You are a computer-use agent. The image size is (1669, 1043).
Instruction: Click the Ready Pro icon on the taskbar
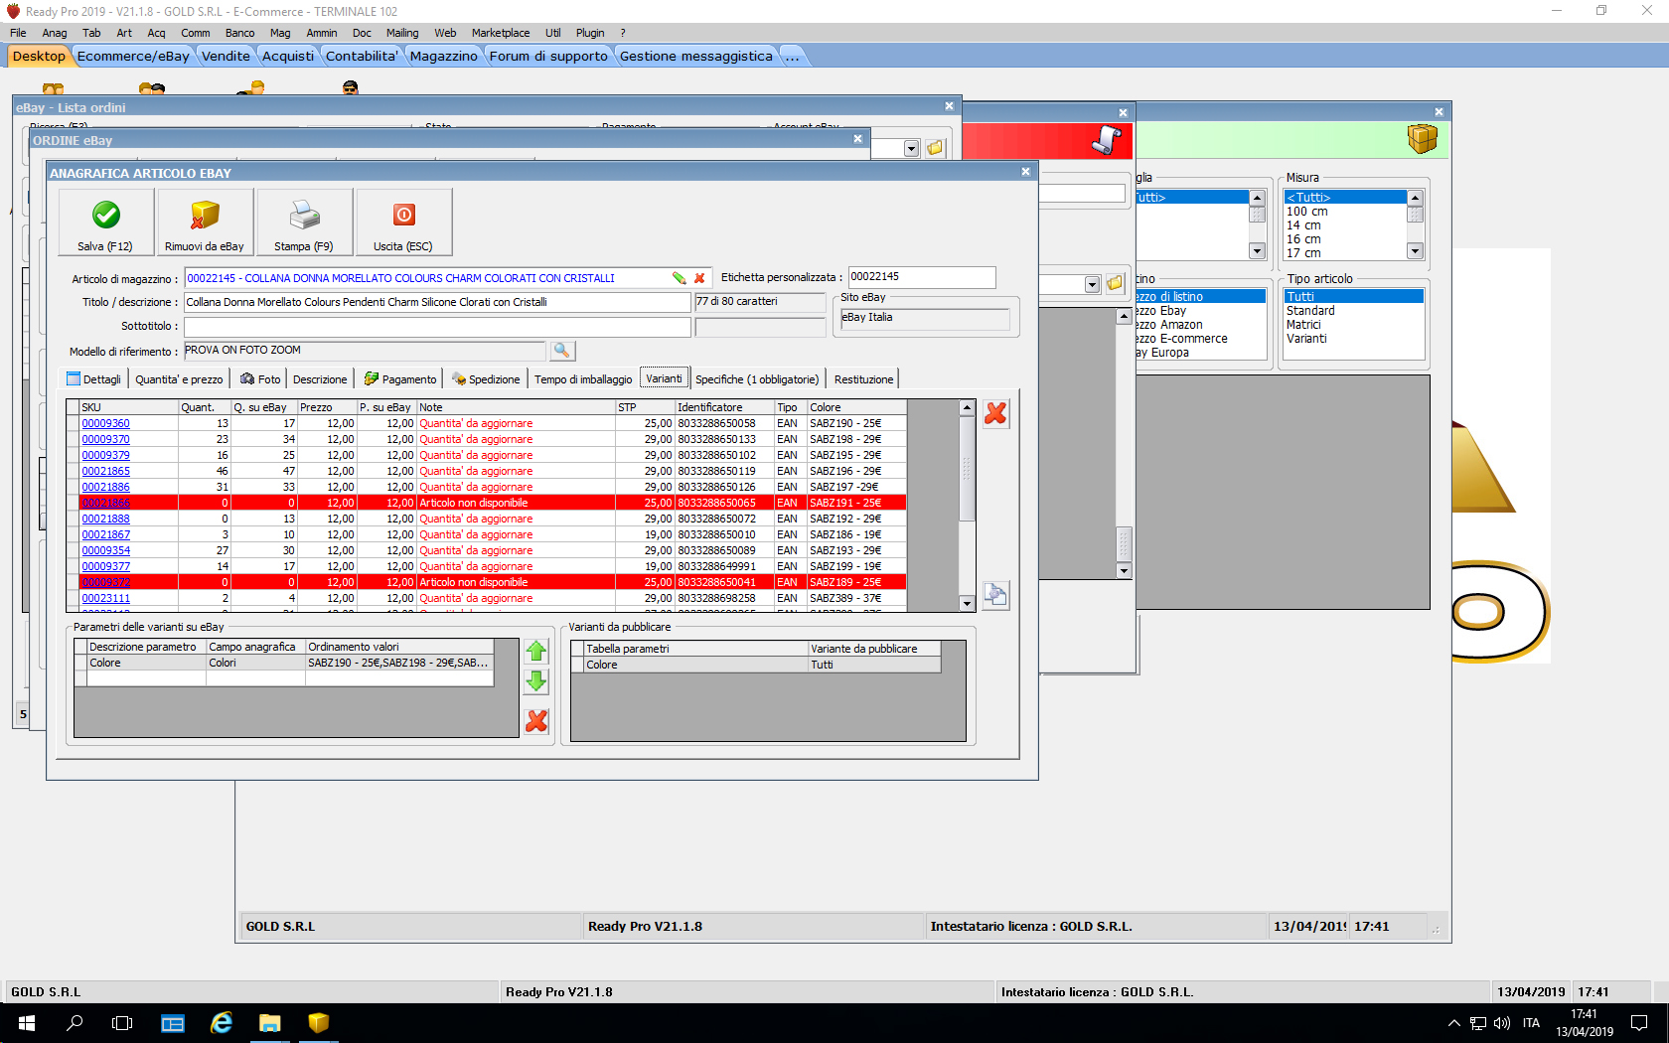(318, 1023)
